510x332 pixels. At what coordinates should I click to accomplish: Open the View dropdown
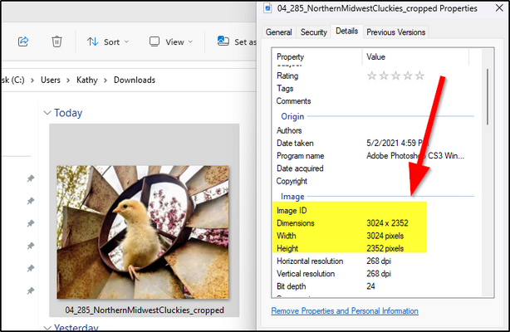pos(171,41)
